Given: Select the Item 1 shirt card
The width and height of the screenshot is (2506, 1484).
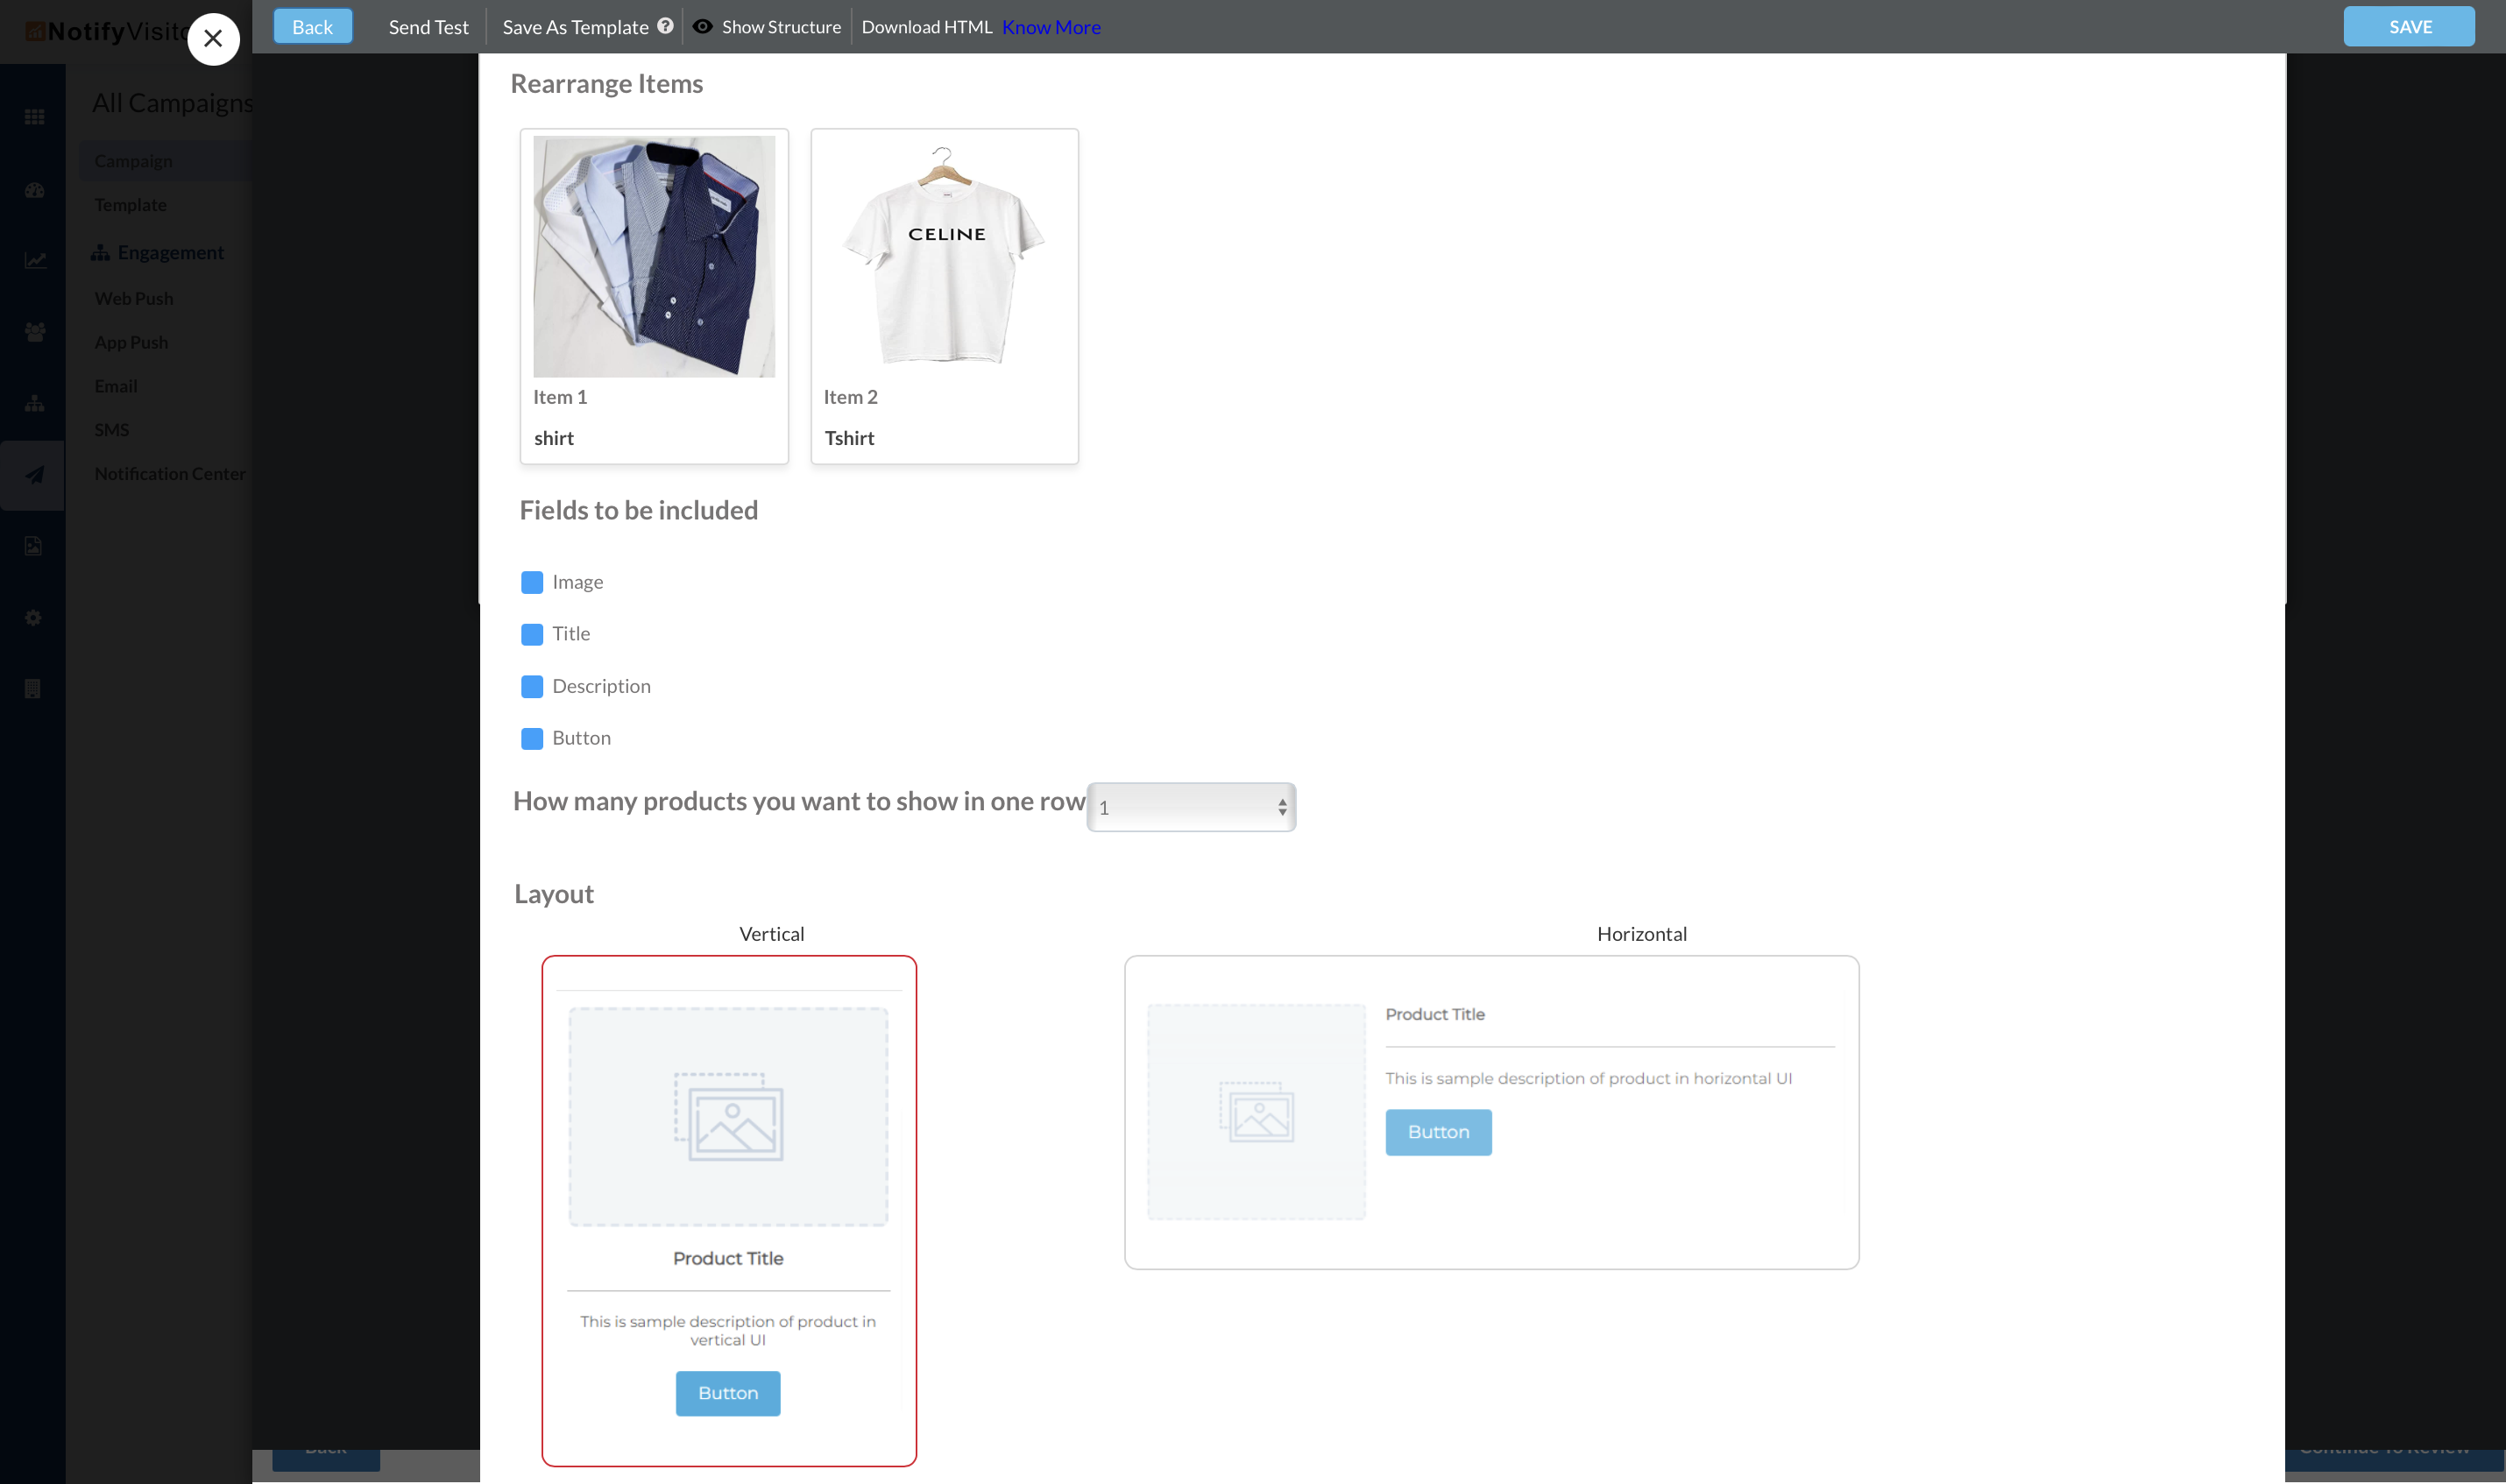Looking at the screenshot, I should coord(654,296).
